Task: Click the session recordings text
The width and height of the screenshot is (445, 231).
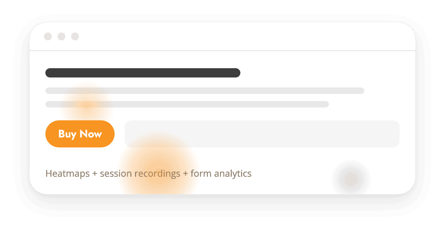Action: [x=140, y=174]
